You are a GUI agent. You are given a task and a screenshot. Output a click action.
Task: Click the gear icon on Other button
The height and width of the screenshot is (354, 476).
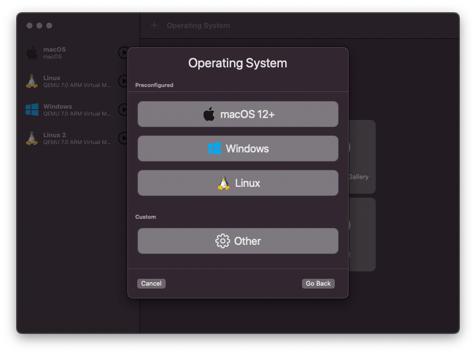pyautogui.click(x=223, y=241)
